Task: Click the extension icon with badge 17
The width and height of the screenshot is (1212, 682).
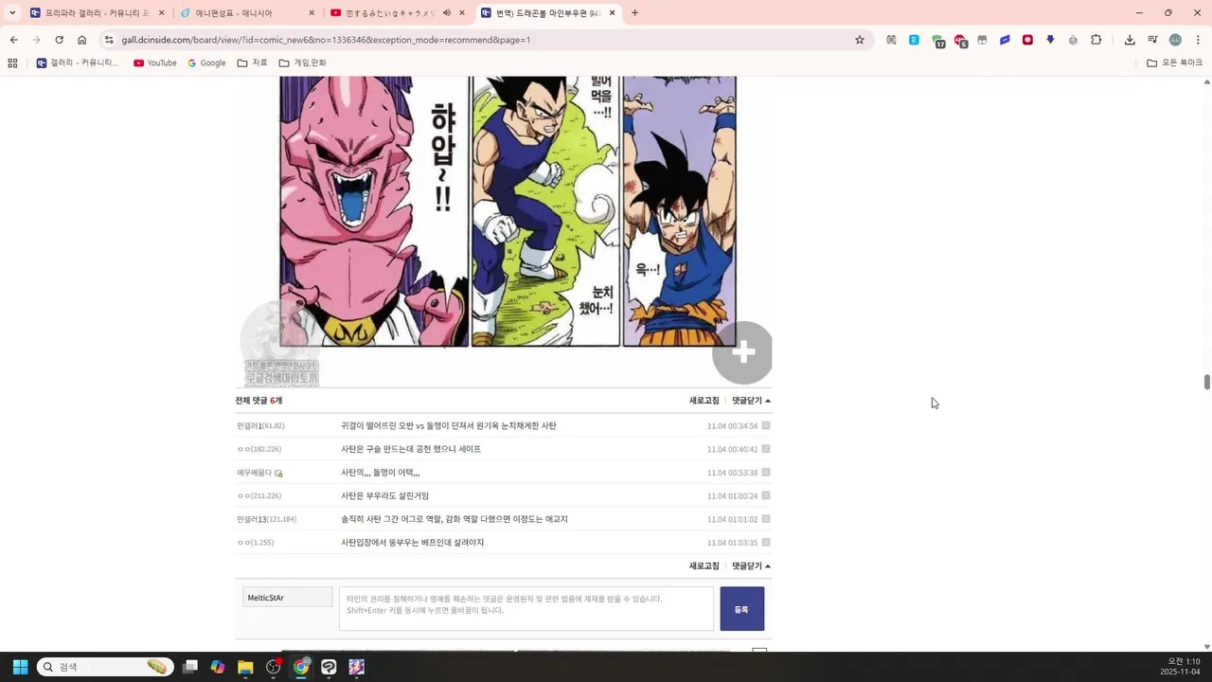Action: click(x=937, y=41)
